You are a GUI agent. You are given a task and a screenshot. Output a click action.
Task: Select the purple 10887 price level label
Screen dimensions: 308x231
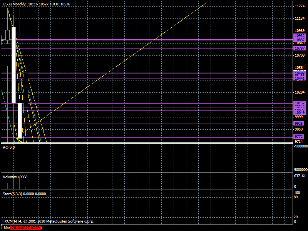[300, 40]
